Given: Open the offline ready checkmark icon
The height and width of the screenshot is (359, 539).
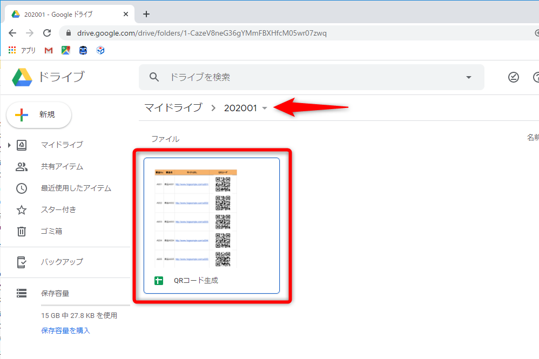Looking at the screenshot, I should (514, 77).
